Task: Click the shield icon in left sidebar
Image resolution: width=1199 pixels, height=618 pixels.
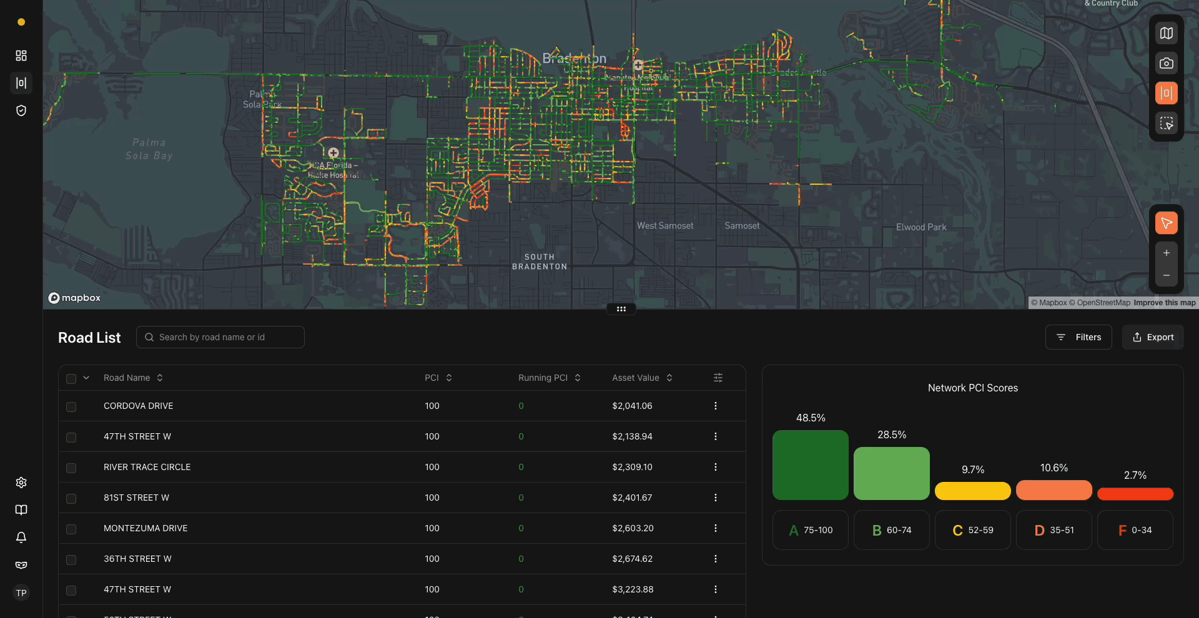Action: click(21, 110)
